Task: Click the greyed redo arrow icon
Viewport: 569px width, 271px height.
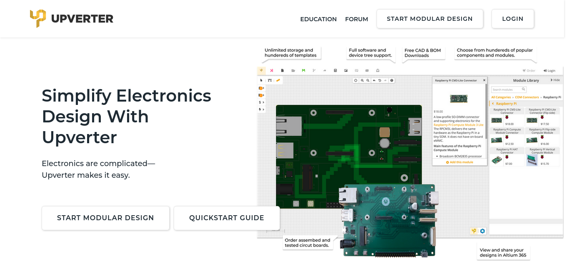Action: 385,80
